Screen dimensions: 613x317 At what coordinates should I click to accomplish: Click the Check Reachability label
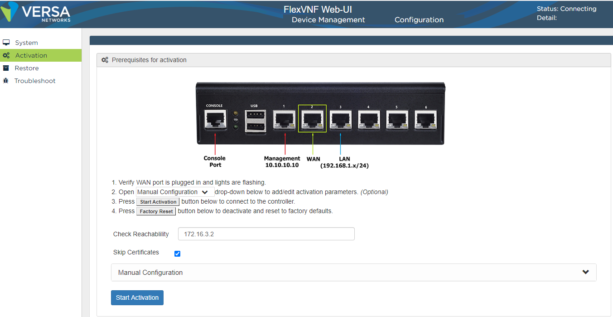pyautogui.click(x=141, y=234)
